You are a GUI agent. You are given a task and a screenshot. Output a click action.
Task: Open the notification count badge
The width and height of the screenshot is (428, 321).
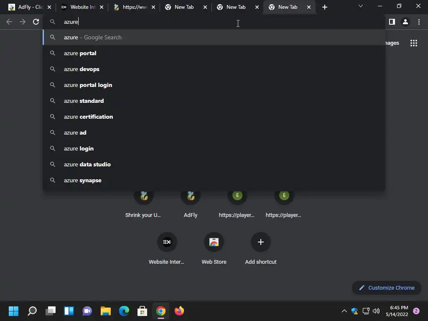tap(416, 311)
